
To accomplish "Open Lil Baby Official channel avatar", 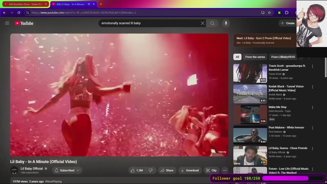I will click(14, 170).
